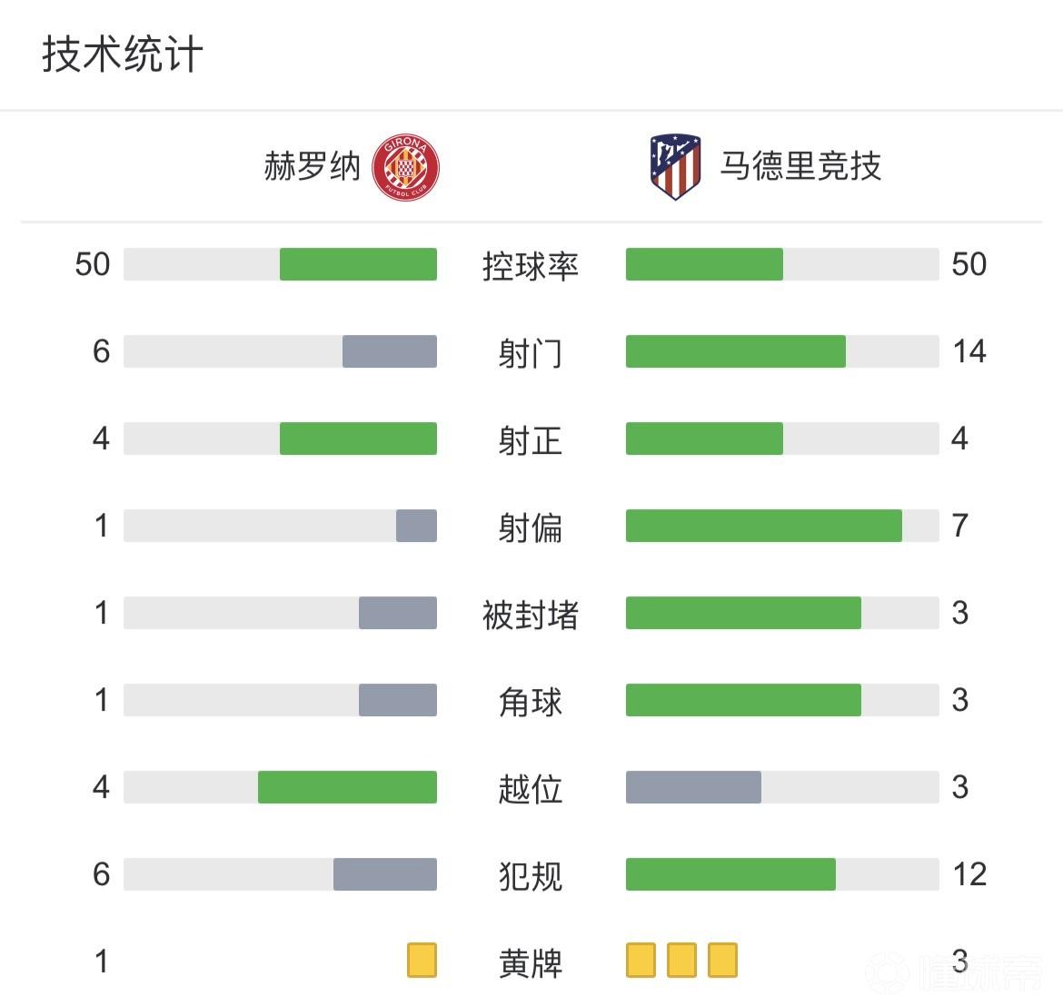
Task: Select the 被封堵 stat label
Action: [531, 614]
